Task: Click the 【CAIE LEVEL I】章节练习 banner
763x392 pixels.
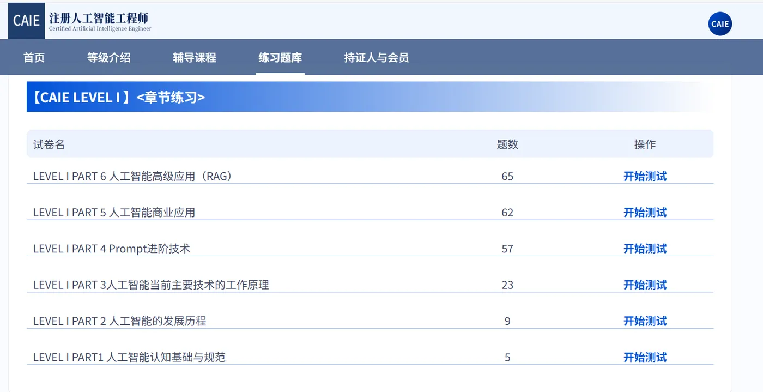Action: [117, 97]
